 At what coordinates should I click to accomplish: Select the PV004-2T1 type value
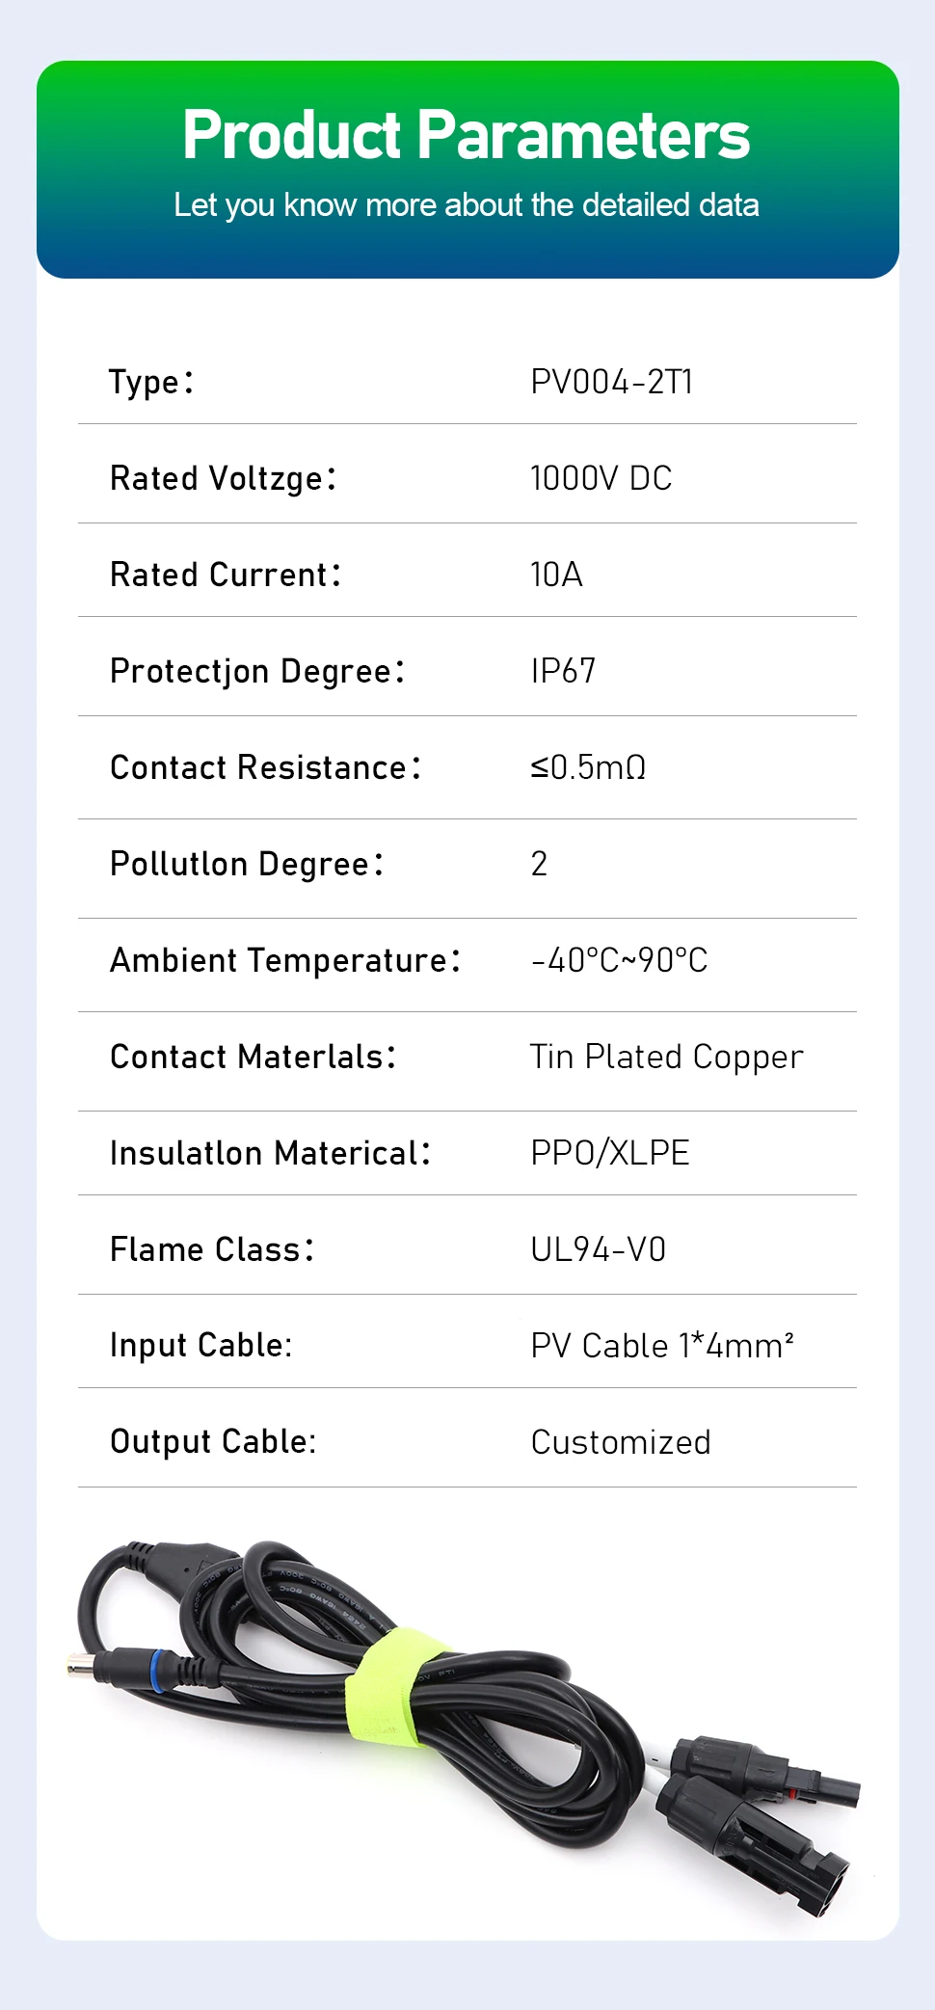coord(611,383)
